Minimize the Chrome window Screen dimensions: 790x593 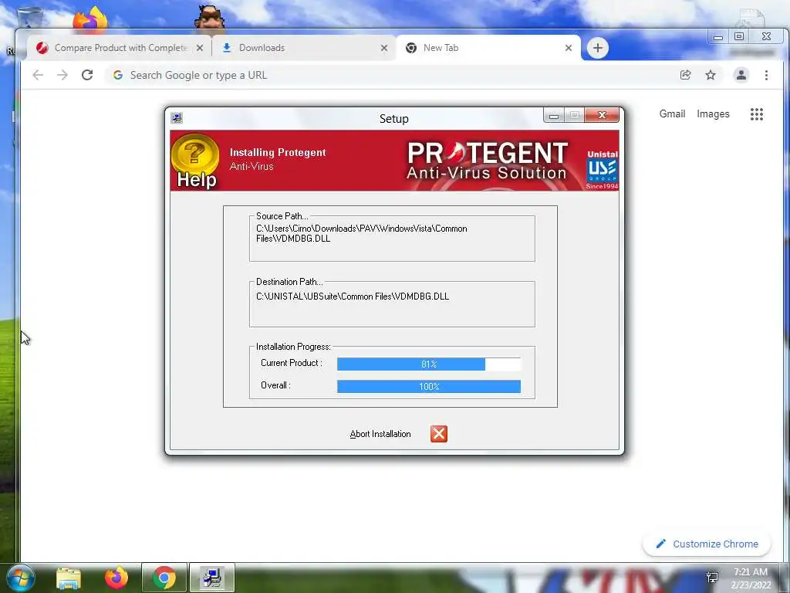[718, 37]
